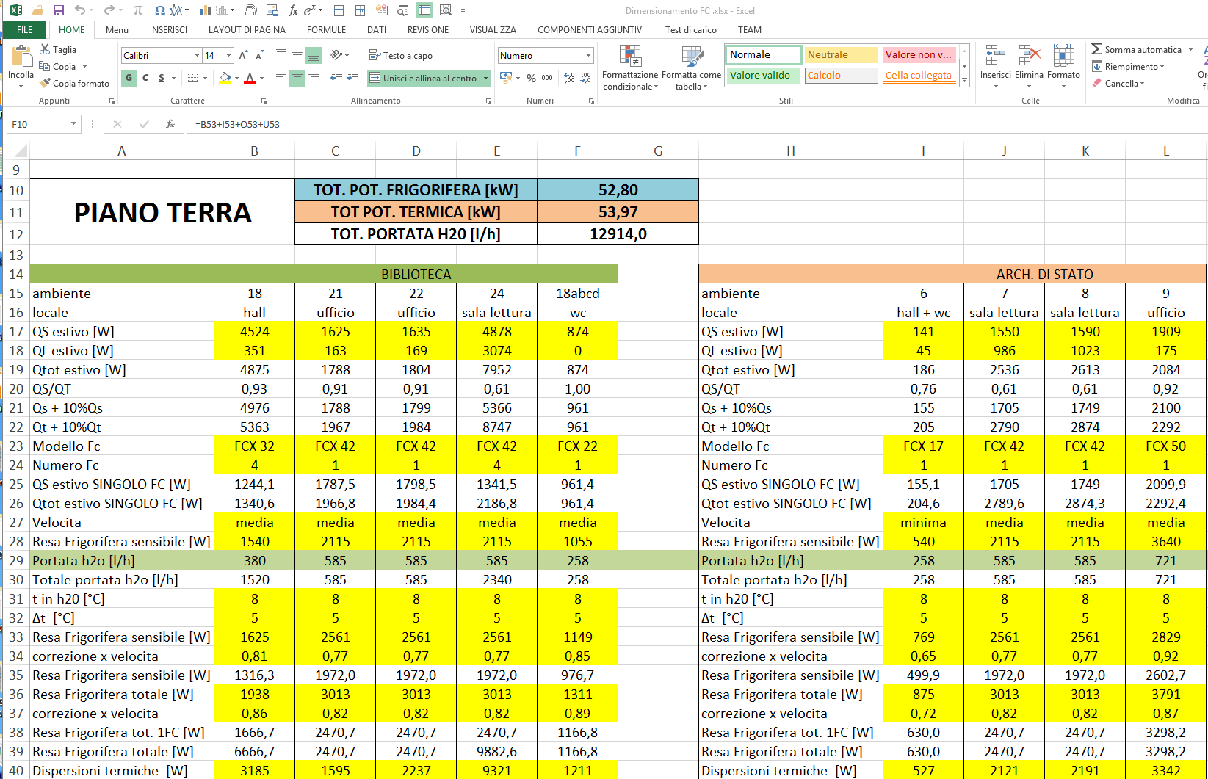1208x779 pixels.
Task: Switch to the INSERISCI tab
Action: pos(168,29)
